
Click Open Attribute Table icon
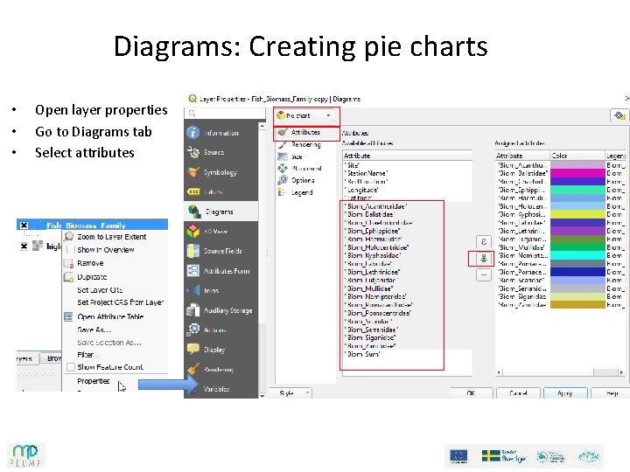click(69, 316)
